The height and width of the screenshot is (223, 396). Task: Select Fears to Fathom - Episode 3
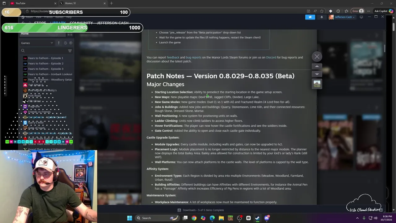click(45, 69)
